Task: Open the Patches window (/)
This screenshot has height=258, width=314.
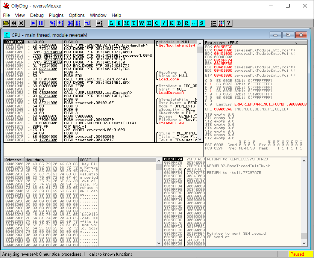Action: (x=164, y=23)
